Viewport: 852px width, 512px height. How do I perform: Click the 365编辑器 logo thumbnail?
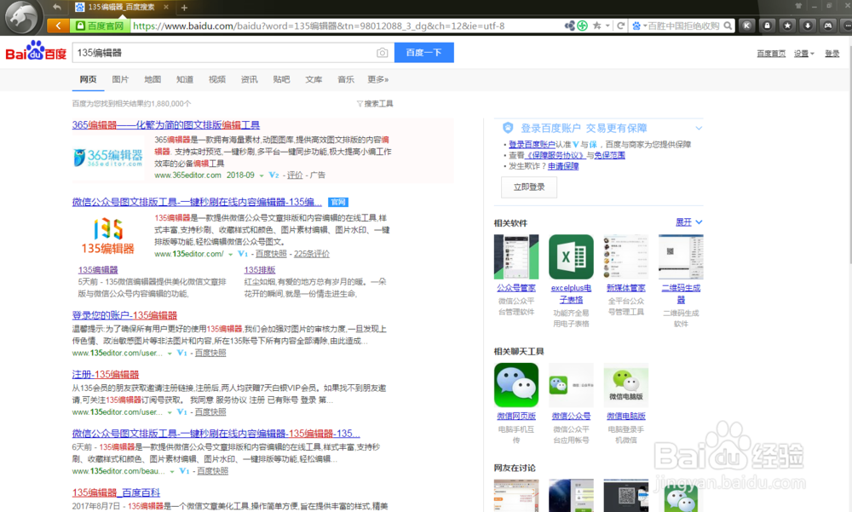pyautogui.click(x=108, y=158)
